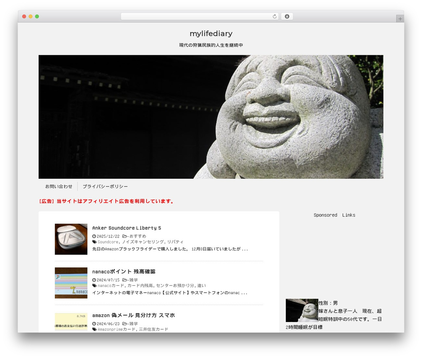Viewport: 422px width, 358px height.
Task: Click the browser reload icon
Action: point(274,17)
